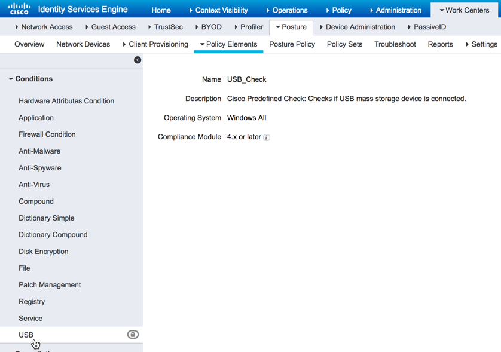Click the info icon beside Compliance Module
The width and height of the screenshot is (501, 352).
[x=267, y=137]
